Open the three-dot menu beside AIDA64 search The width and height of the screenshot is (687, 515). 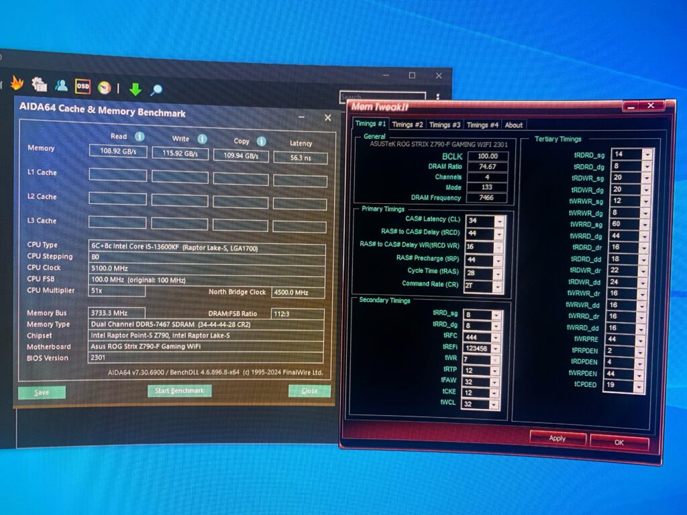(x=437, y=97)
